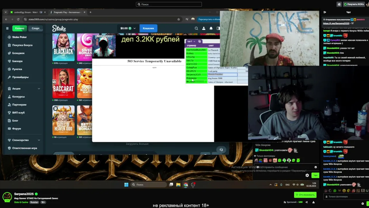Report the stream with warning icon
Viewport: 369px width, 208px height.
(313, 202)
